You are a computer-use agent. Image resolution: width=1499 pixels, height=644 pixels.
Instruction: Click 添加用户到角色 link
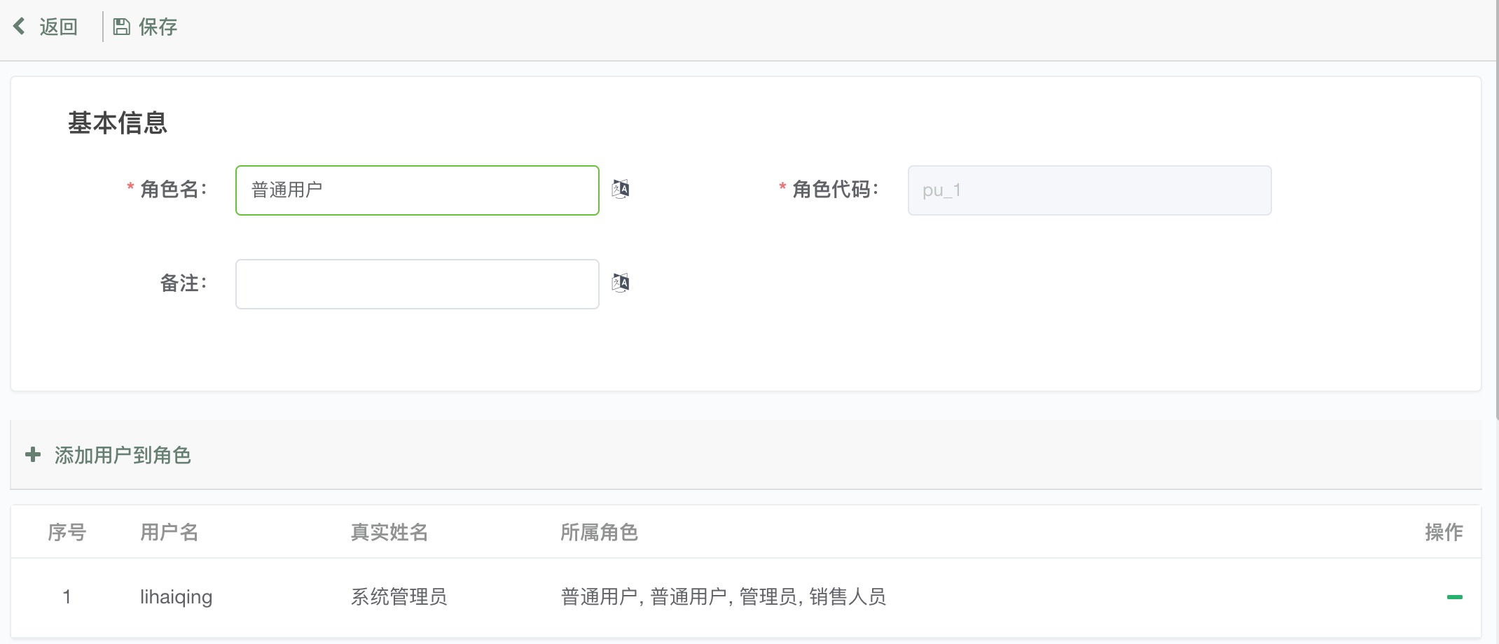tap(123, 455)
